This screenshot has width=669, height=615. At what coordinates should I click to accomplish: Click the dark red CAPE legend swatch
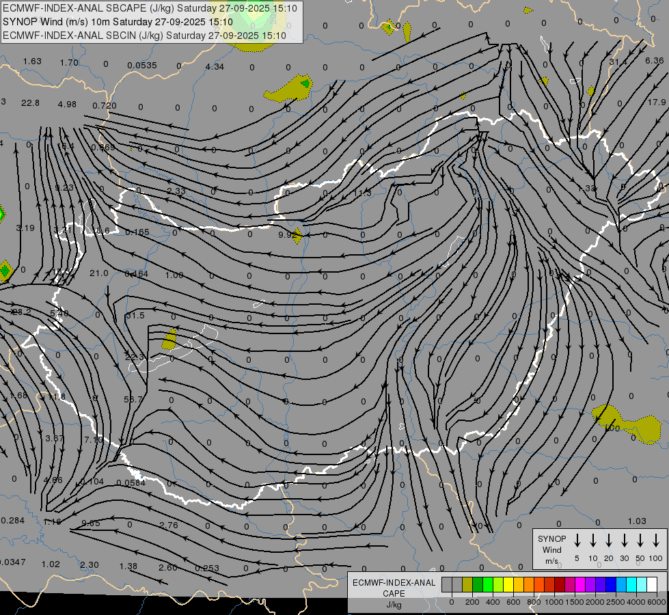560,585
